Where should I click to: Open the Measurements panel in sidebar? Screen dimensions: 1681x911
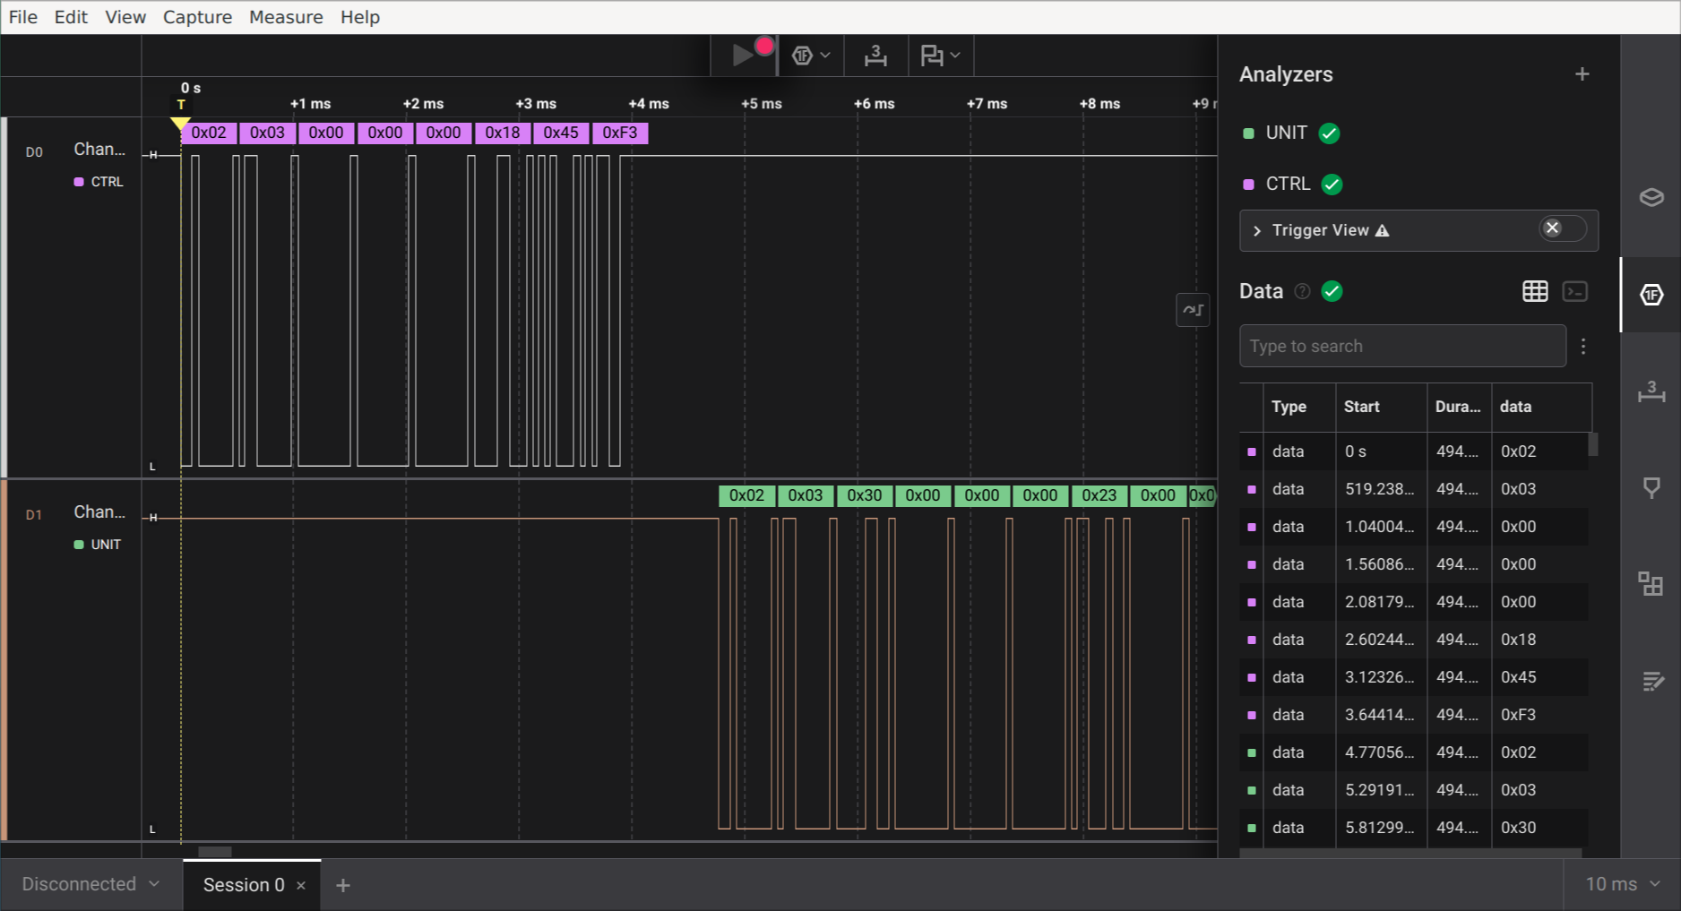(1651, 392)
